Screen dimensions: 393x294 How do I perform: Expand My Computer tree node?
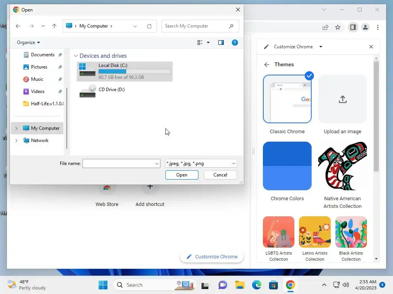(x=16, y=128)
